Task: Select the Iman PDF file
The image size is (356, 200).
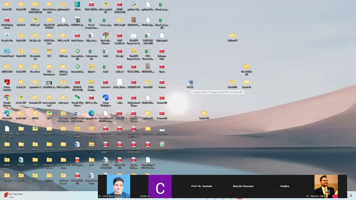Action: pyautogui.click(x=162, y=68)
